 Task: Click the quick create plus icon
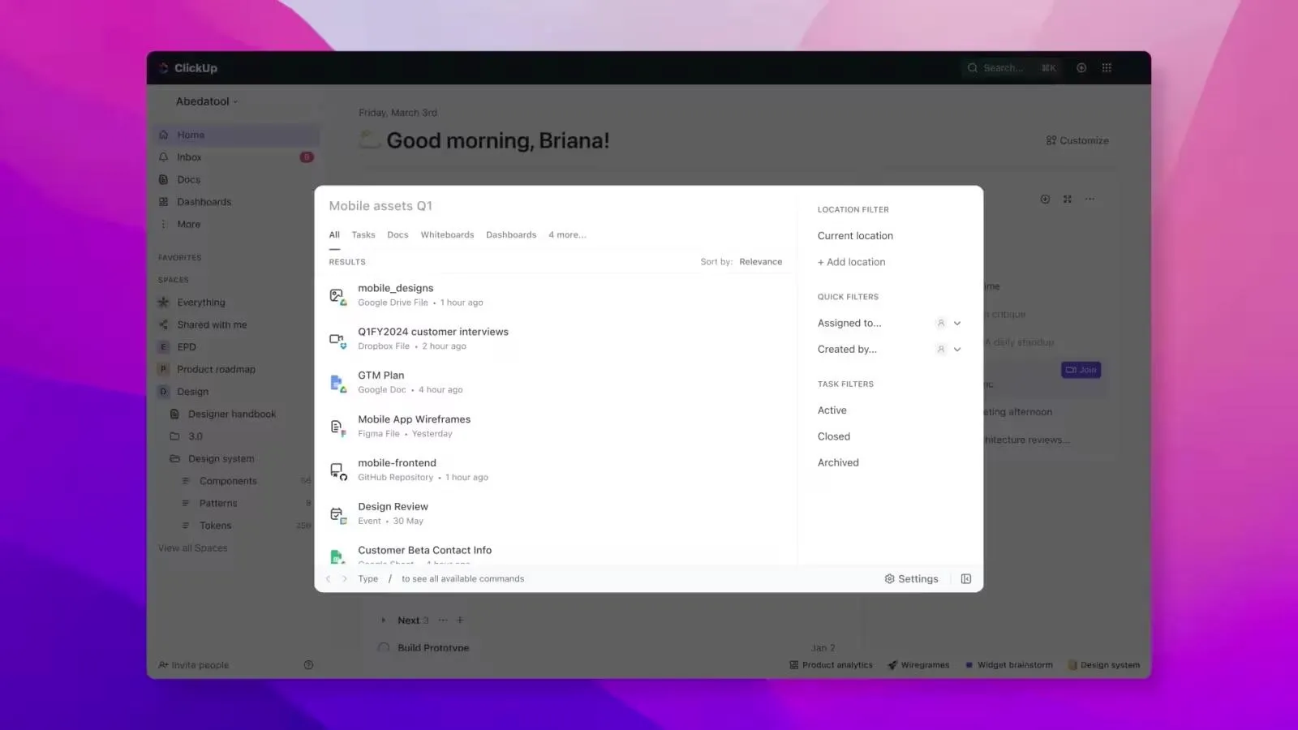point(1081,68)
